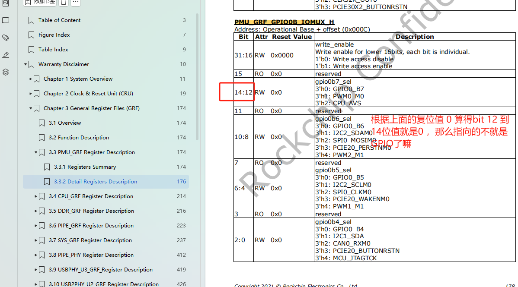Click the 添加书签 add bookmark button
The image size is (518, 287).
point(40,3)
